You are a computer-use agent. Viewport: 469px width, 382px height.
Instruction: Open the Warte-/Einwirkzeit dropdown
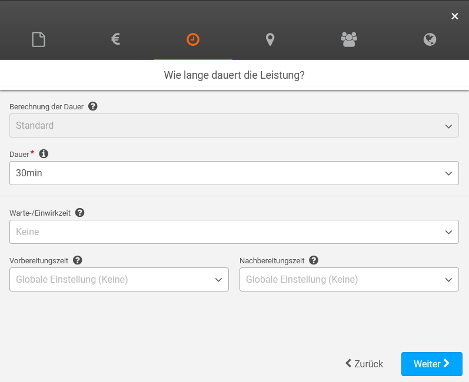pyautogui.click(x=234, y=232)
